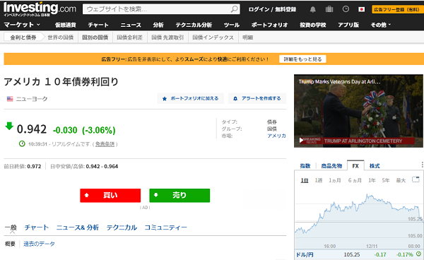Switch to ニュース& 分析 tab
This screenshot has height=260, width=424.
pyautogui.click(x=78, y=227)
